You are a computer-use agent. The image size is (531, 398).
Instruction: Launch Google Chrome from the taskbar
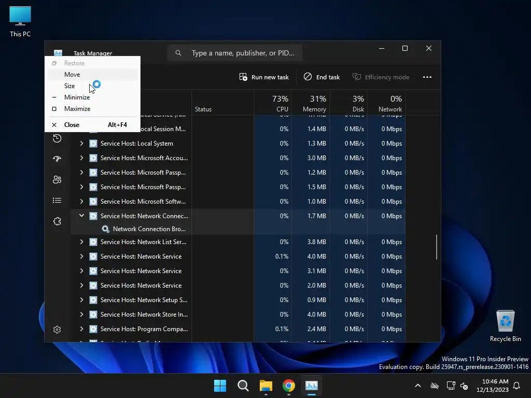[x=288, y=386]
